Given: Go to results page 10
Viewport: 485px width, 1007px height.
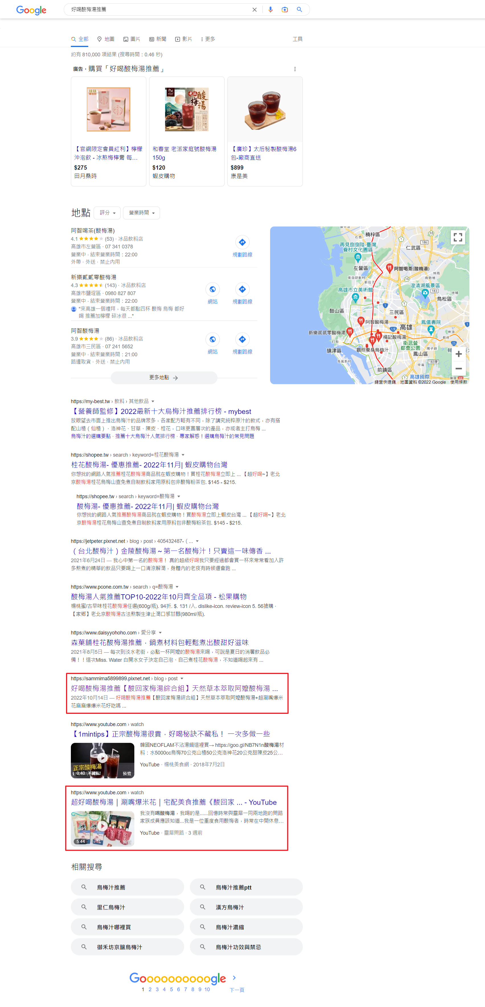Looking at the screenshot, I should click(207, 989).
